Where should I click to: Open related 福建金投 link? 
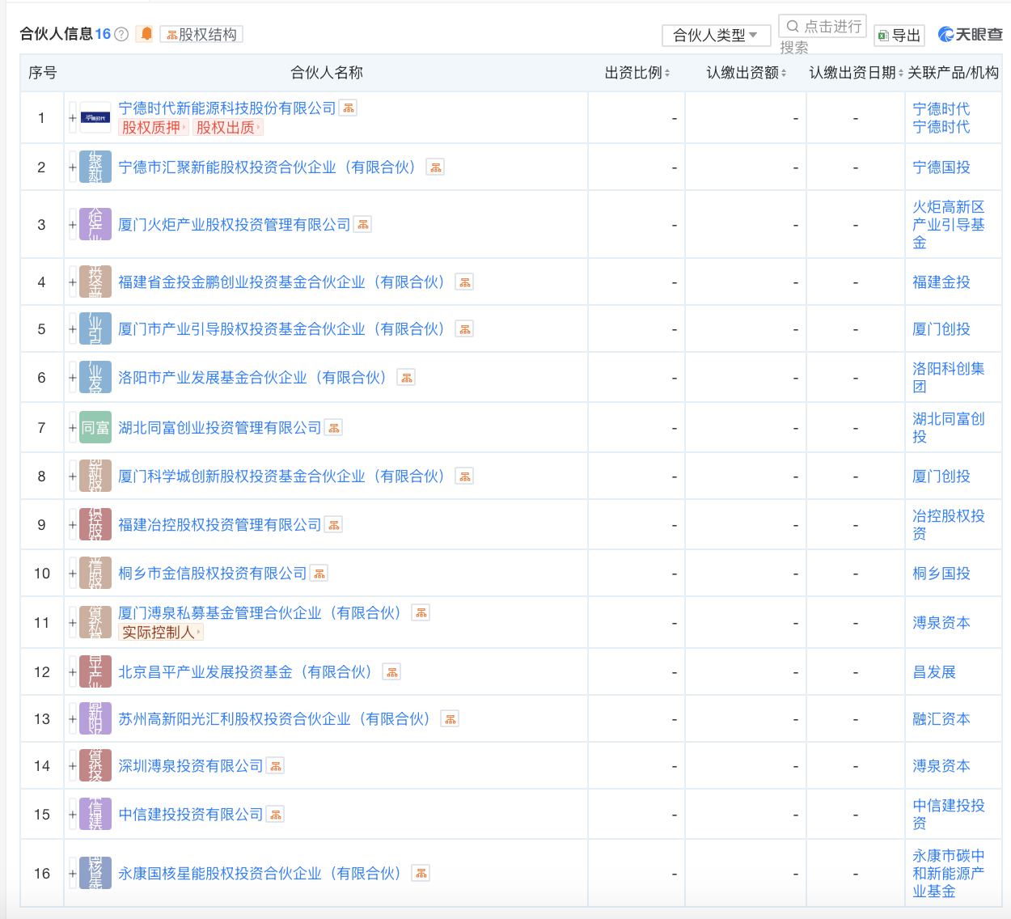pyautogui.click(x=941, y=282)
